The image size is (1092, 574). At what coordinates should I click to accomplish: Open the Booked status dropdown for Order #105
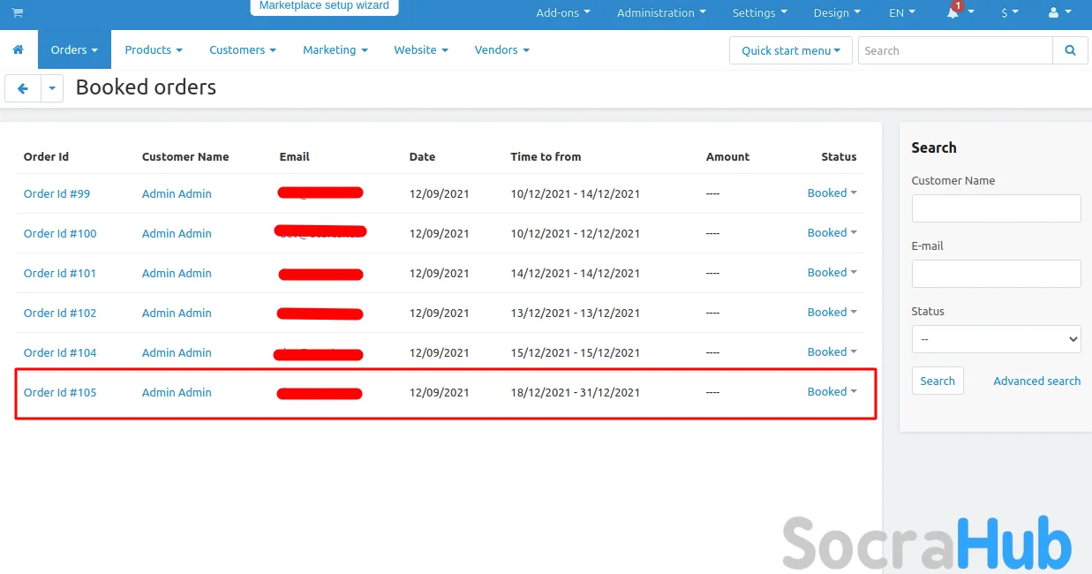pyautogui.click(x=832, y=392)
